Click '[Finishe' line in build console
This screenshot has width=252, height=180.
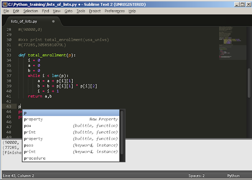(x=12, y=153)
